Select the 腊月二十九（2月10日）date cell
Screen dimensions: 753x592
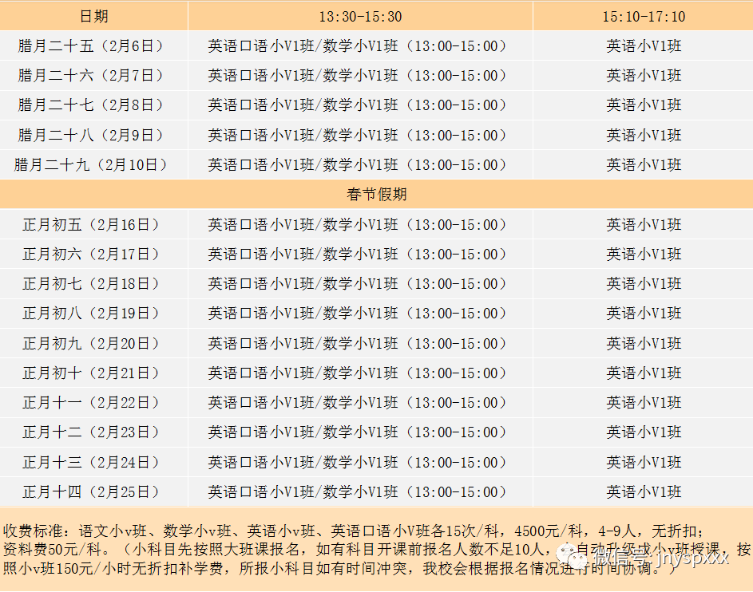pyautogui.click(x=94, y=165)
